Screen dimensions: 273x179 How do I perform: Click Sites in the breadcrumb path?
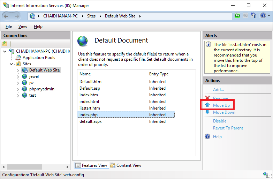(91, 16)
